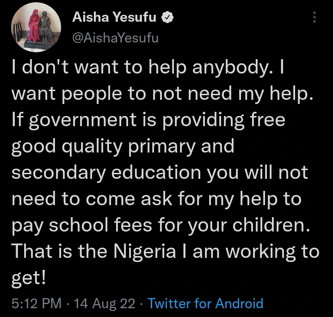Open the three-dot more options menu
This screenshot has width=333, height=317.
pyautogui.click(x=314, y=18)
